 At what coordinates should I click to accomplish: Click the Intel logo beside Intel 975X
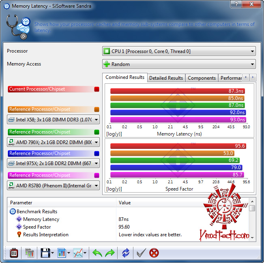(x=11, y=163)
